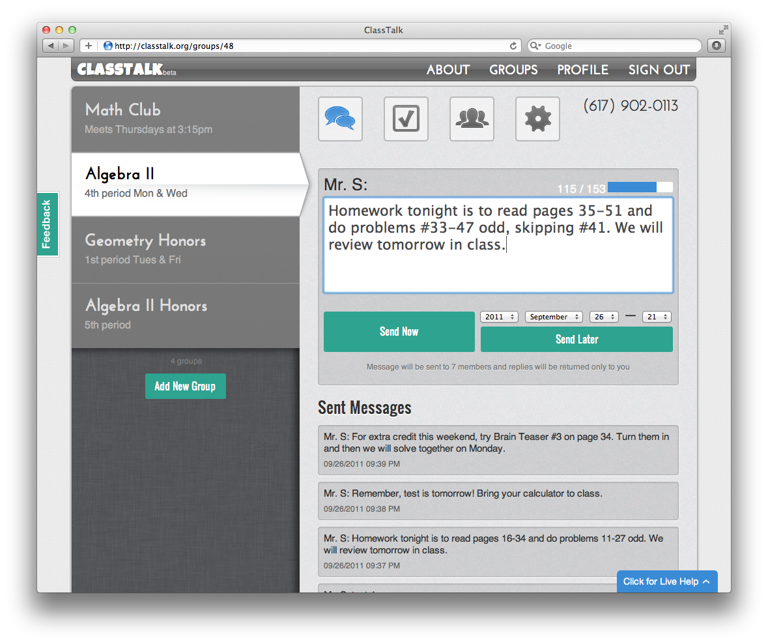
Task: Open the Feedback side tab
Action: point(48,224)
